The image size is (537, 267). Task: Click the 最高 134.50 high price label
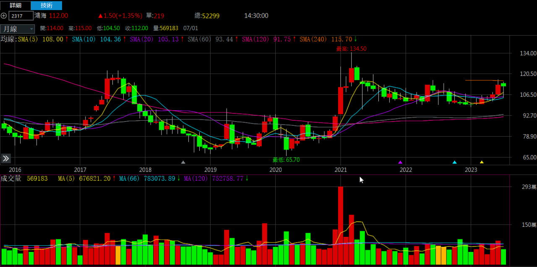pyautogui.click(x=351, y=49)
